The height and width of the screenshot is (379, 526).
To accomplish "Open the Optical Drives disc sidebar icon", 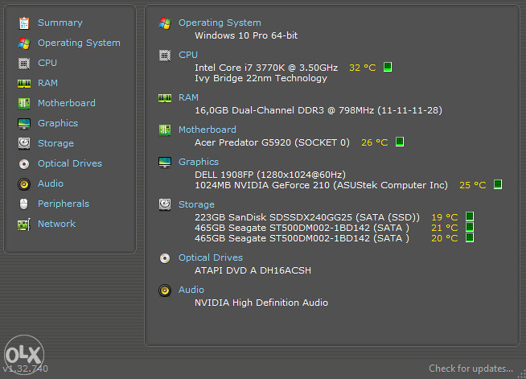I will (24, 164).
